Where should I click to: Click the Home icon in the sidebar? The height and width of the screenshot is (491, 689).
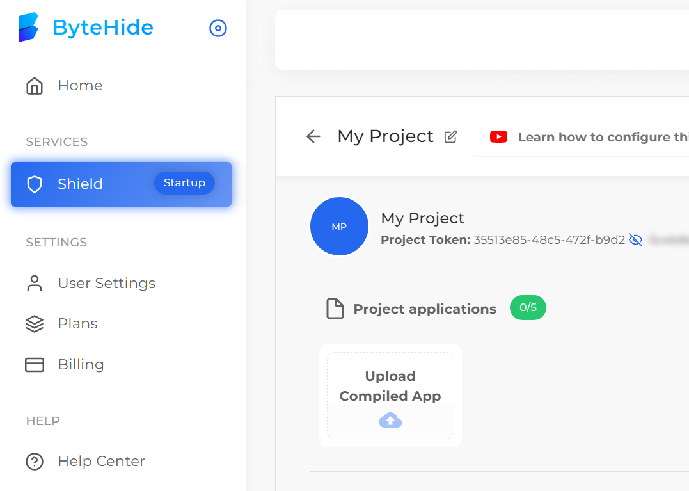tap(34, 85)
